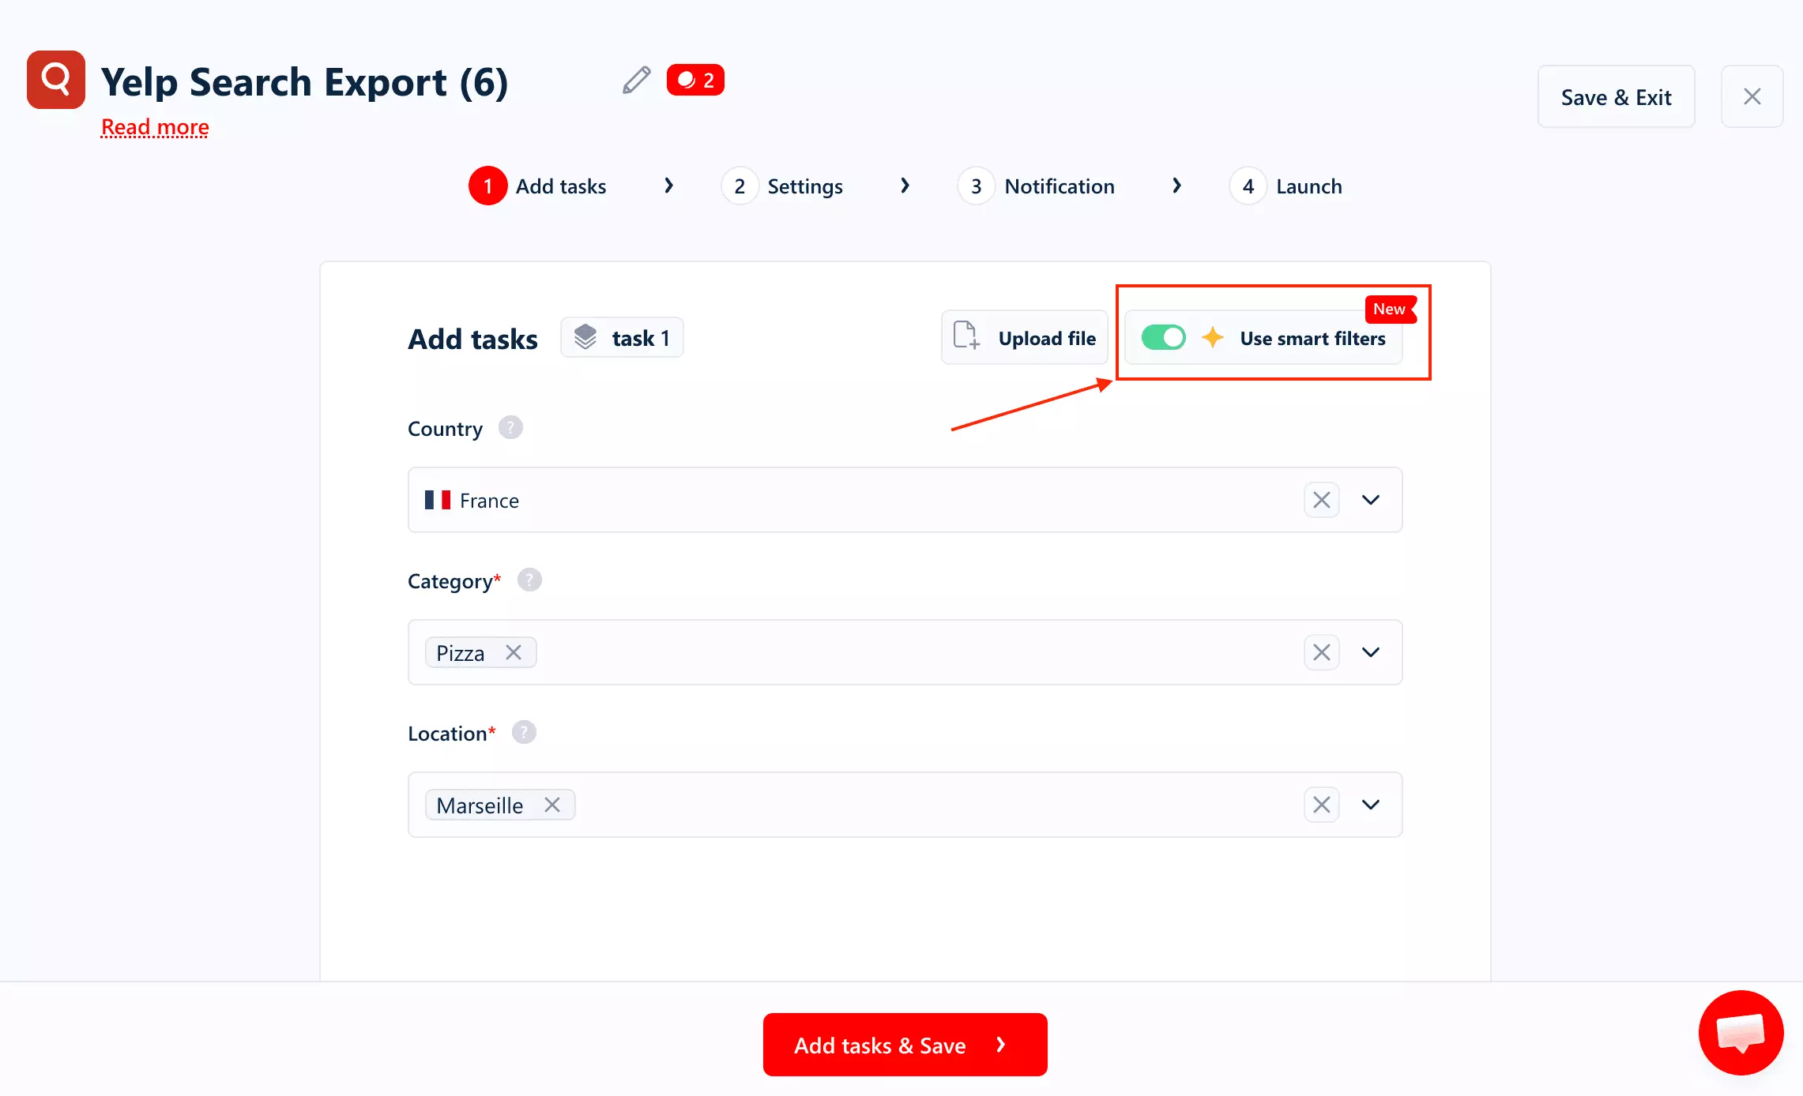This screenshot has height=1096, width=1803.
Task: Click the Marseille tag text
Action: tap(480, 805)
